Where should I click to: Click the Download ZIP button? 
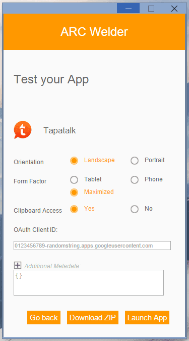click(93, 318)
